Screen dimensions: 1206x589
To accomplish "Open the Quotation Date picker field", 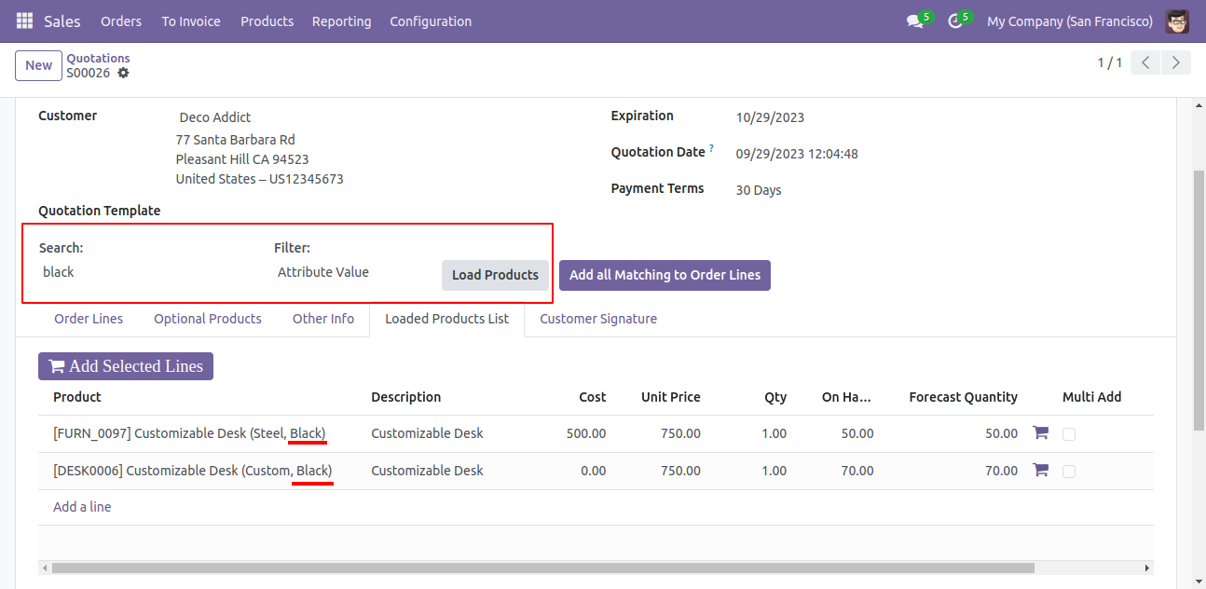I will pos(797,154).
